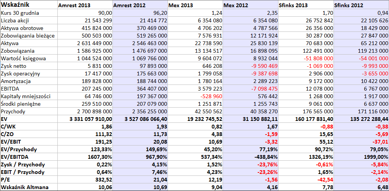Select the Zobowiązania bieżące row label
Screen dimensions: 389x191
coord(29,36)
